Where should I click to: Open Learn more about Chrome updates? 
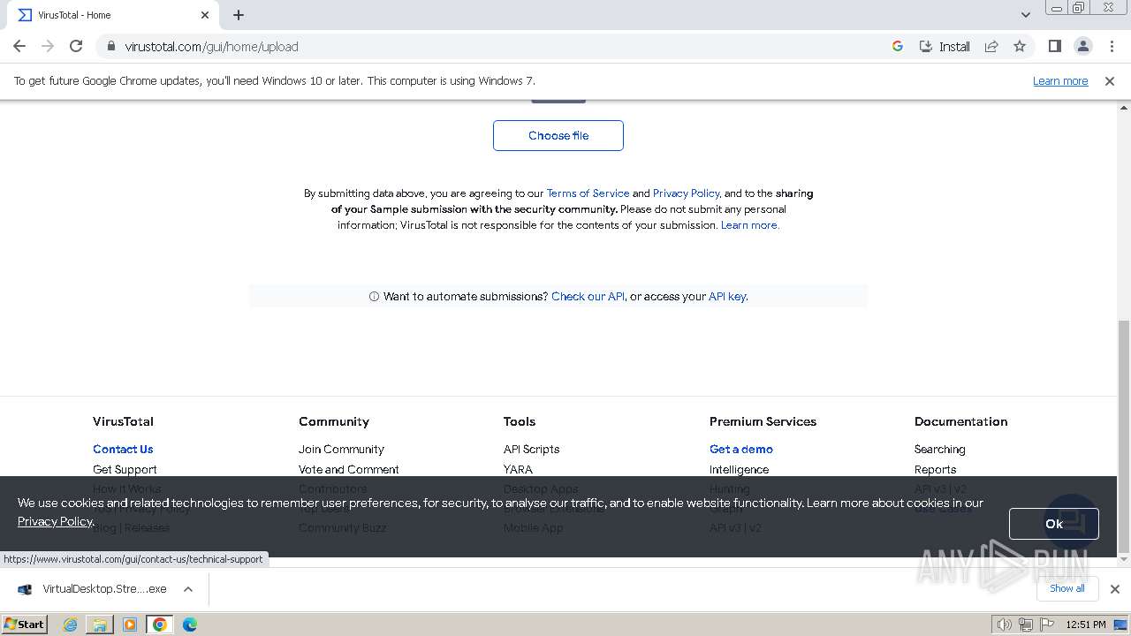tap(1060, 80)
